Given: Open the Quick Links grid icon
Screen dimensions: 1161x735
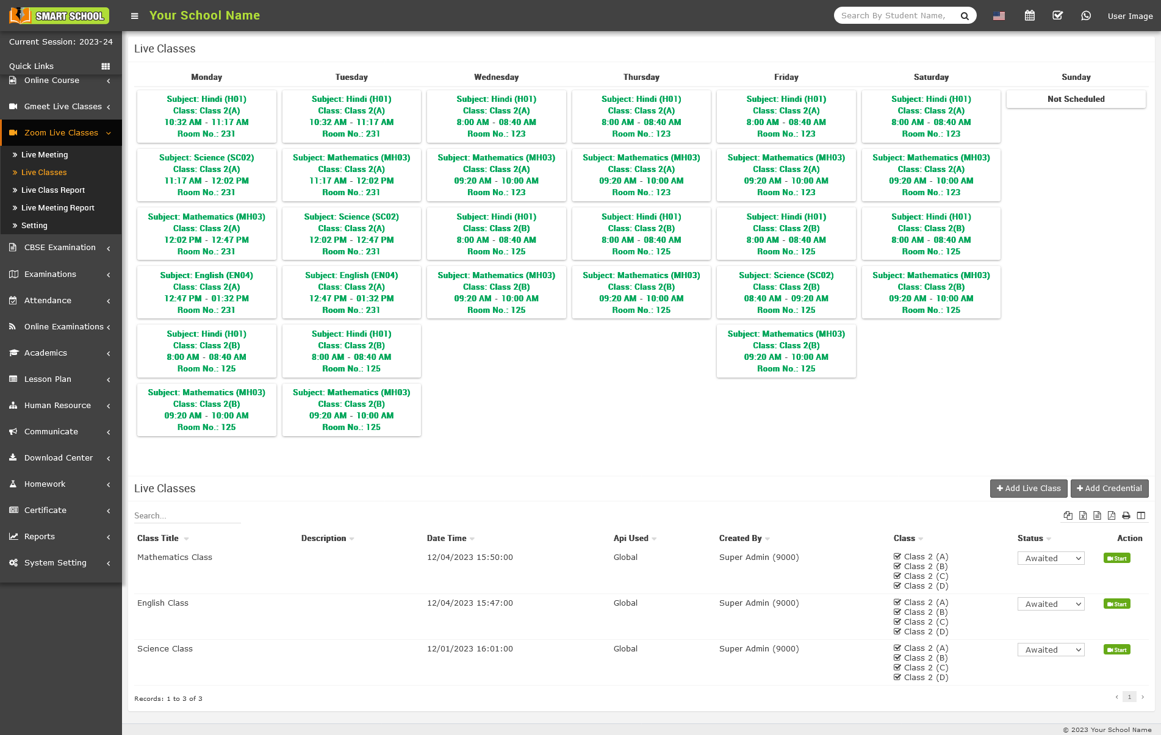Looking at the screenshot, I should pos(106,66).
